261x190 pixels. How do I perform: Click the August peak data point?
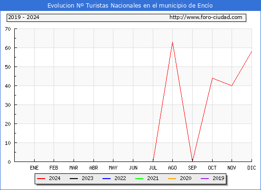(x=172, y=42)
